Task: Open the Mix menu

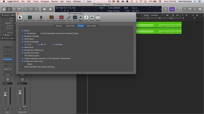Action: pyautogui.click(x=62, y=1)
